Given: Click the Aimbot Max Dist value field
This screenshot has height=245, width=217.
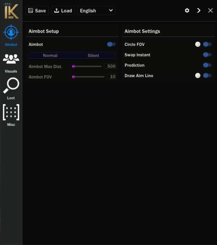Looking at the screenshot, I should 110,66.
